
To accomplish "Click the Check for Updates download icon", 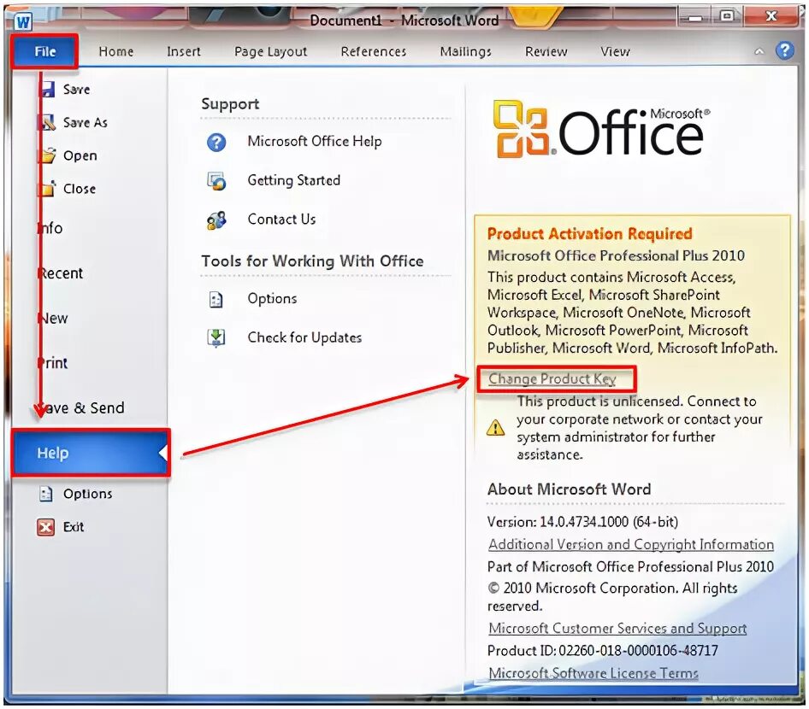I will click(216, 338).
